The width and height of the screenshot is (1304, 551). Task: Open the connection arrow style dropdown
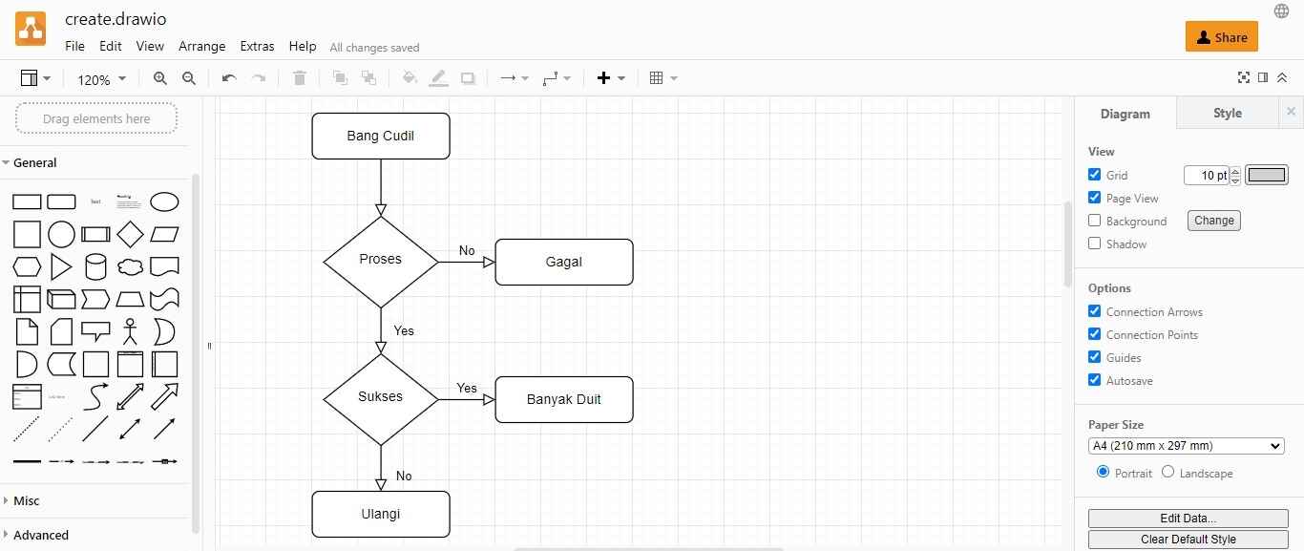tap(515, 78)
